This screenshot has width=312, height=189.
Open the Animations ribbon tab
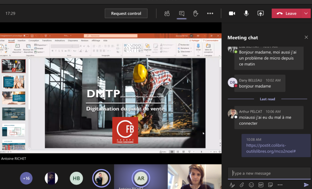60,40
